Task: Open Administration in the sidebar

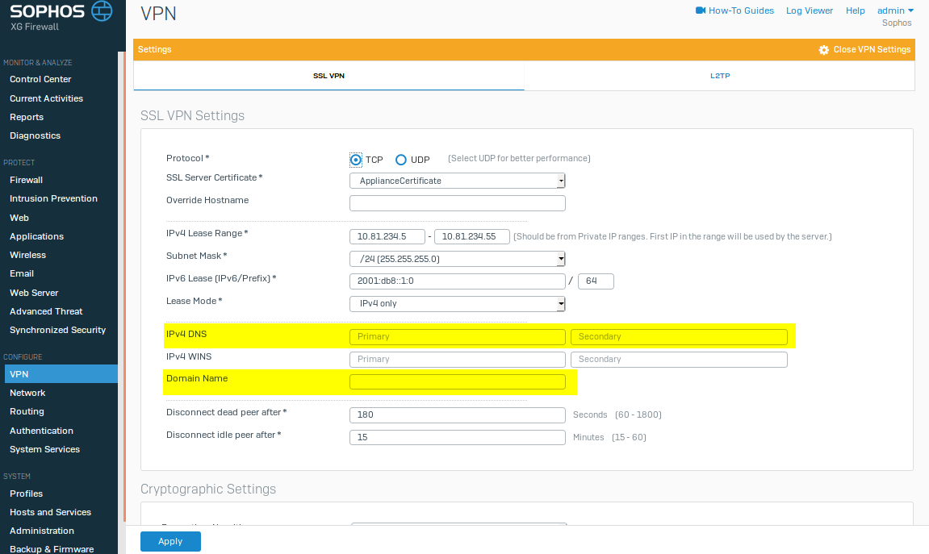Action: click(41, 531)
